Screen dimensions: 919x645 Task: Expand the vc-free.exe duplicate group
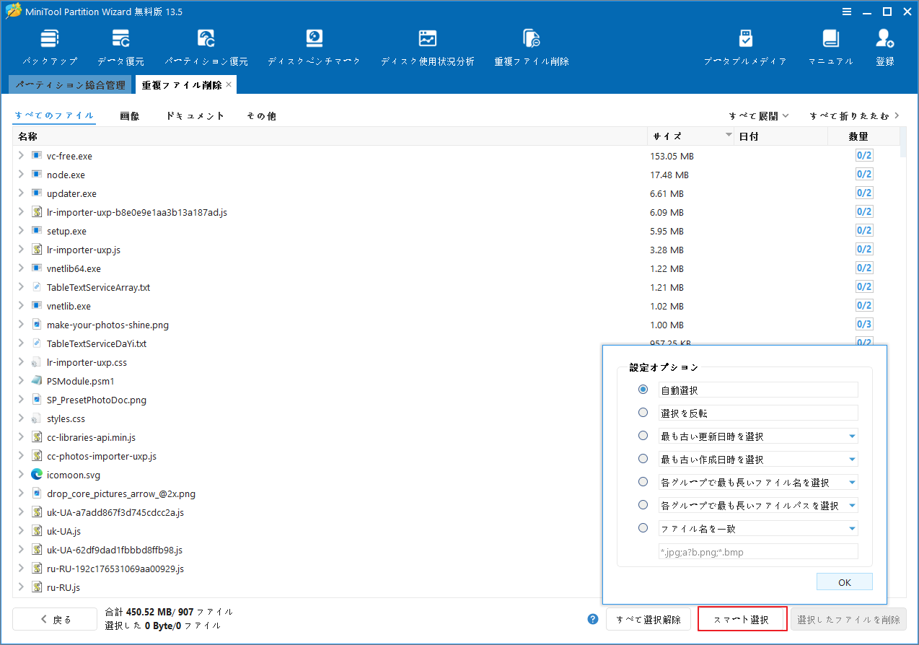click(20, 156)
